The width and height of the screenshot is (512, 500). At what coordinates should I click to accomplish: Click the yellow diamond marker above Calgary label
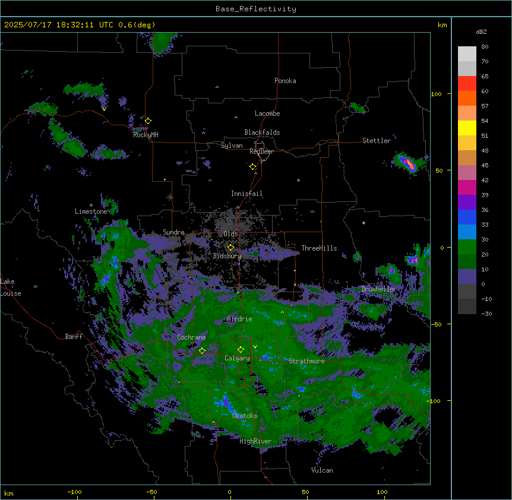(241, 350)
